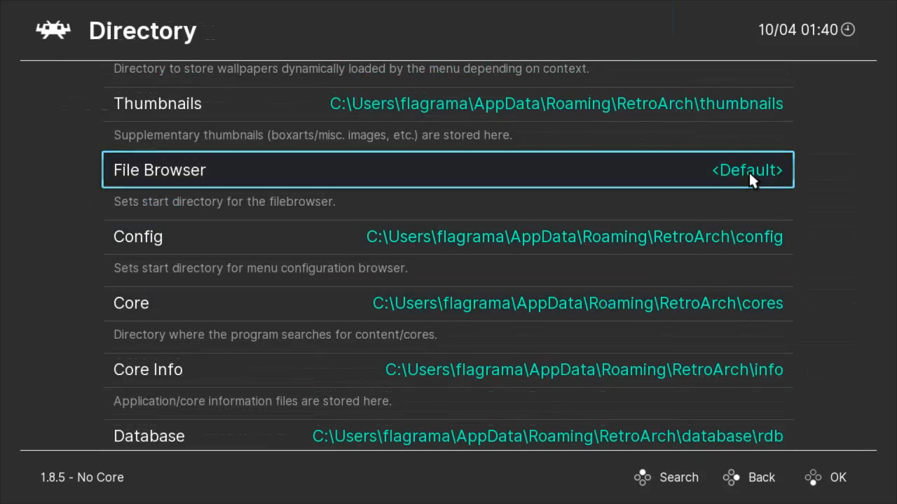Image resolution: width=897 pixels, height=504 pixels.
Task: Click the OK gamepad icon
Action: 813,477
